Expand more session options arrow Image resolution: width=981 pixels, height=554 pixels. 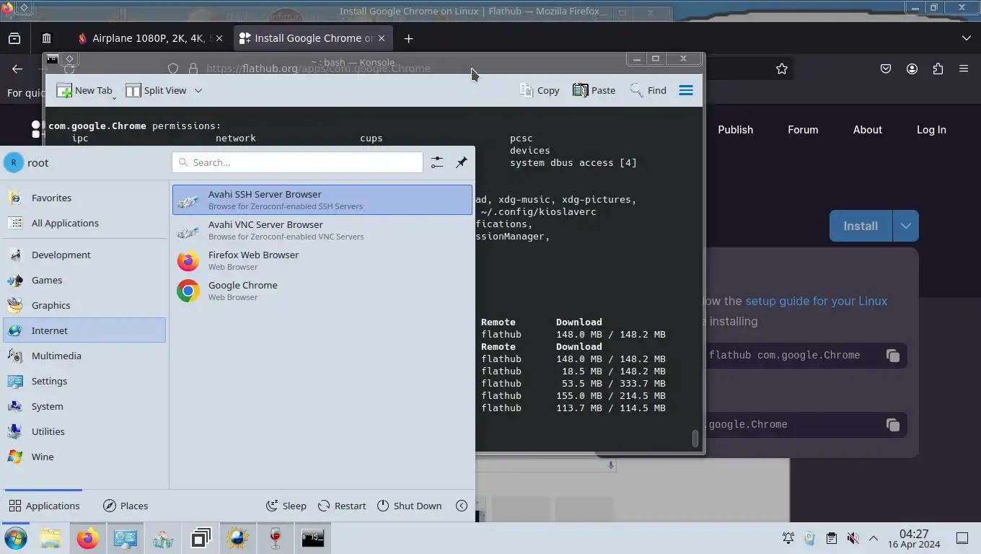click(x=462, y=506)
